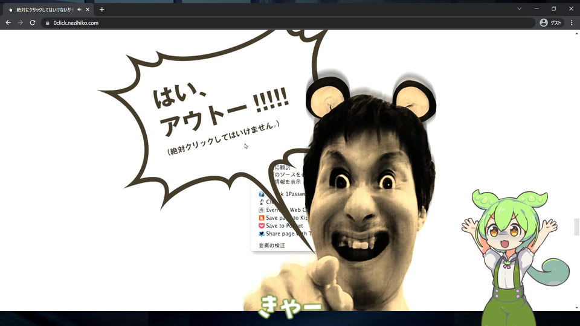580x326 pixels.
Task: Open the Chrome three-dot menu
Action: point(572,23)
